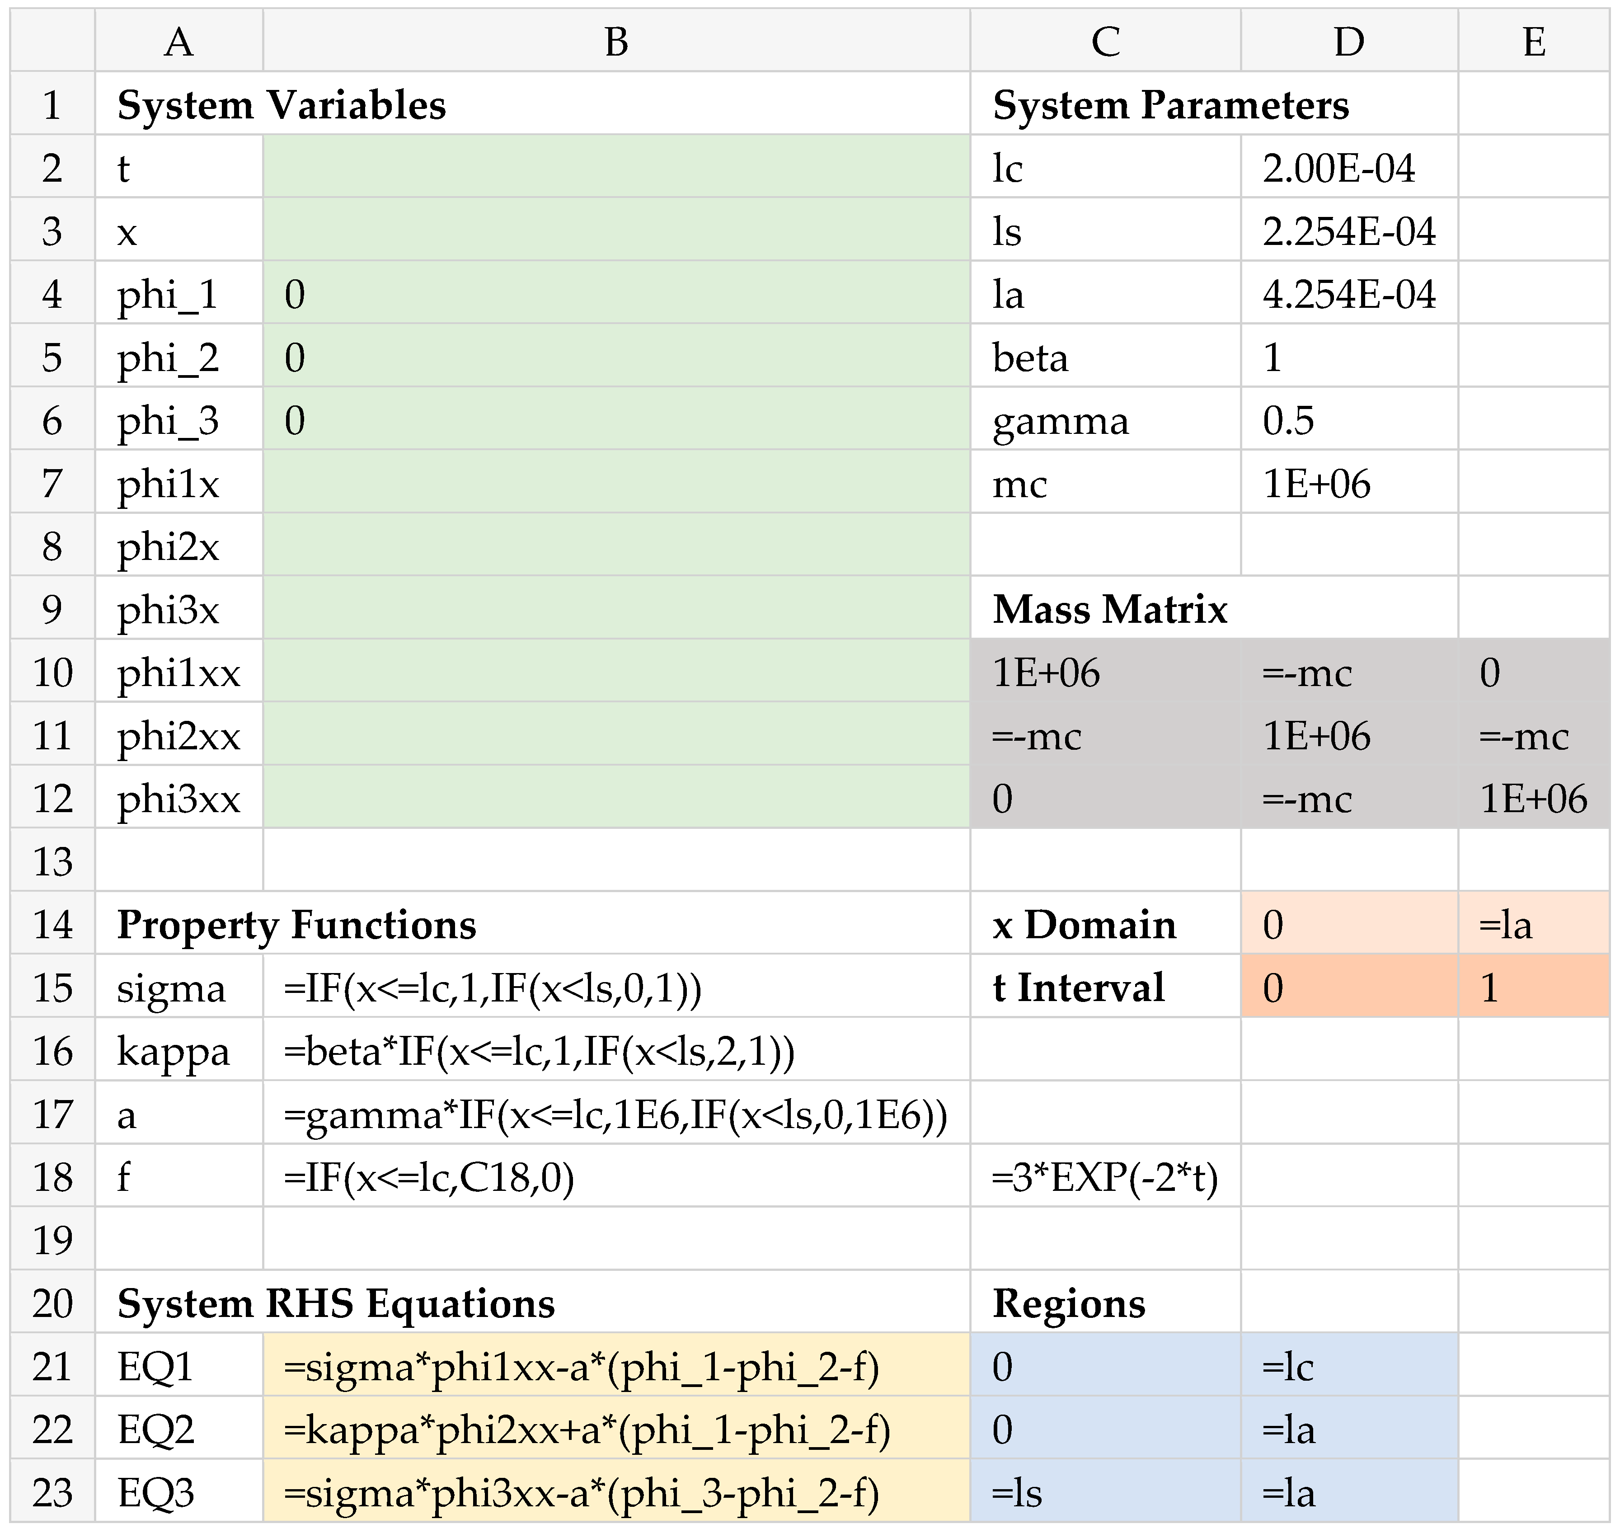Select the sigma formula cell

(x=616, y=987)
